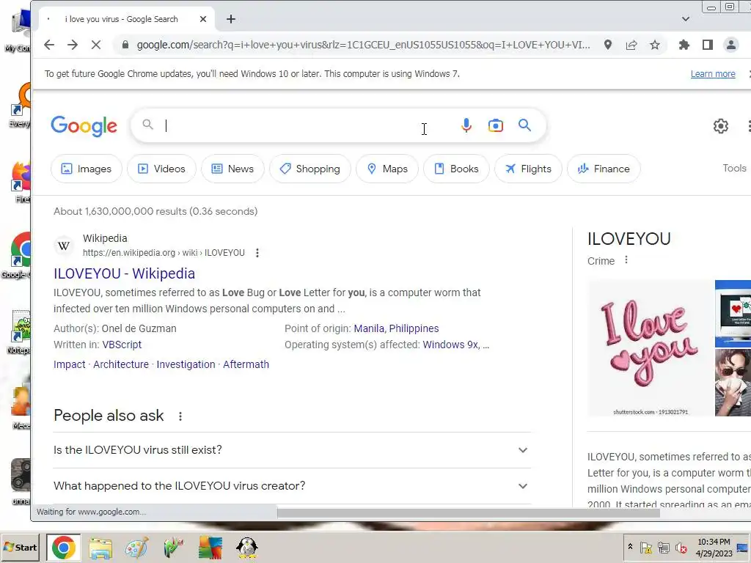The height and width of the screenshot is (563, 751).
Task: Go back to the previous page
Action: [x=49, y=45]
